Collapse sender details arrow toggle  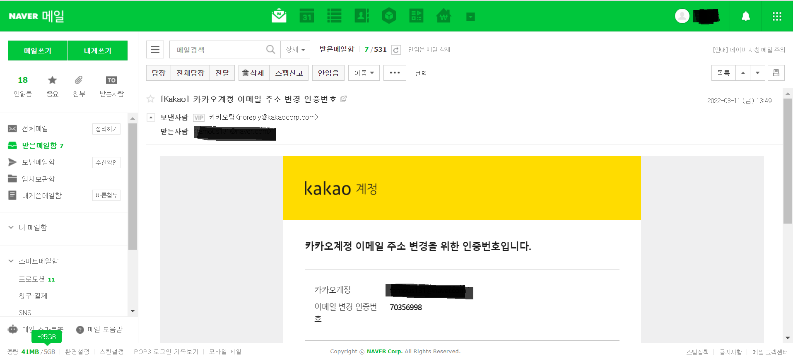tap(151, 118)
